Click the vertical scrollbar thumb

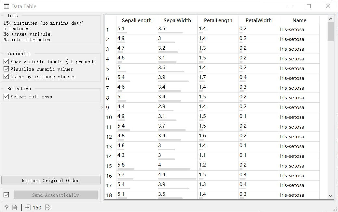(x=331, y=31)
